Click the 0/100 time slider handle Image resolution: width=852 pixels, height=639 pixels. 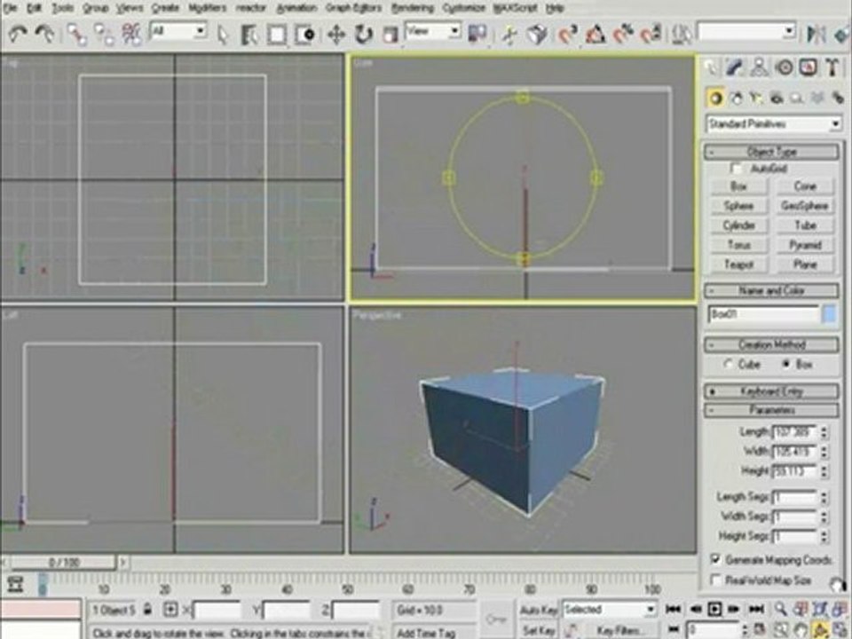(64, 563)
